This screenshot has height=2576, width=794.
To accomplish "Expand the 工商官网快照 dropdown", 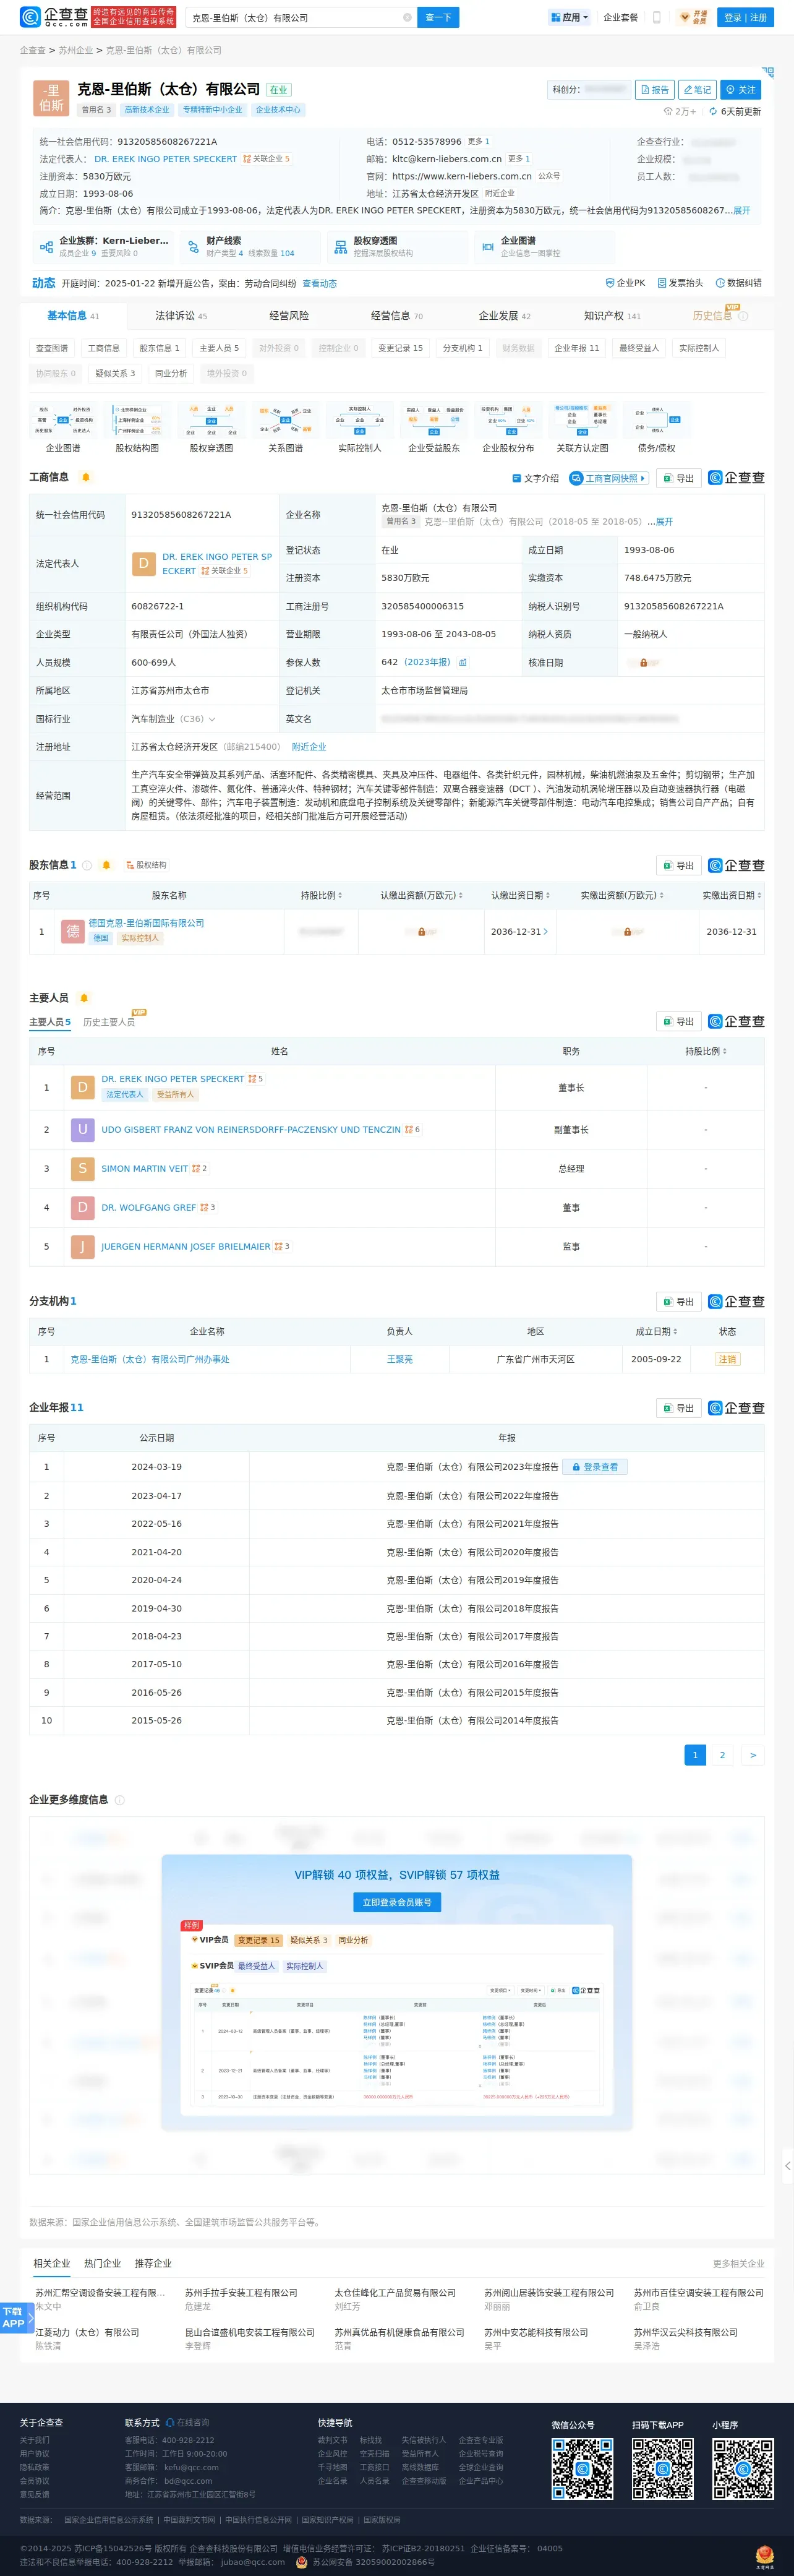I will (x=609, y=478).
